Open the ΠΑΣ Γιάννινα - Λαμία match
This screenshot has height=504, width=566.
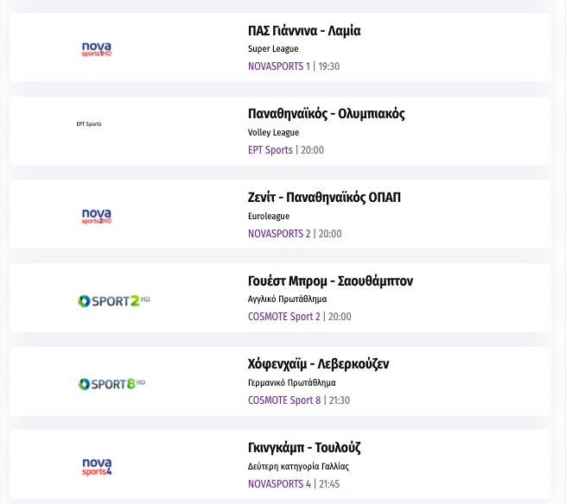coord(304,31)
